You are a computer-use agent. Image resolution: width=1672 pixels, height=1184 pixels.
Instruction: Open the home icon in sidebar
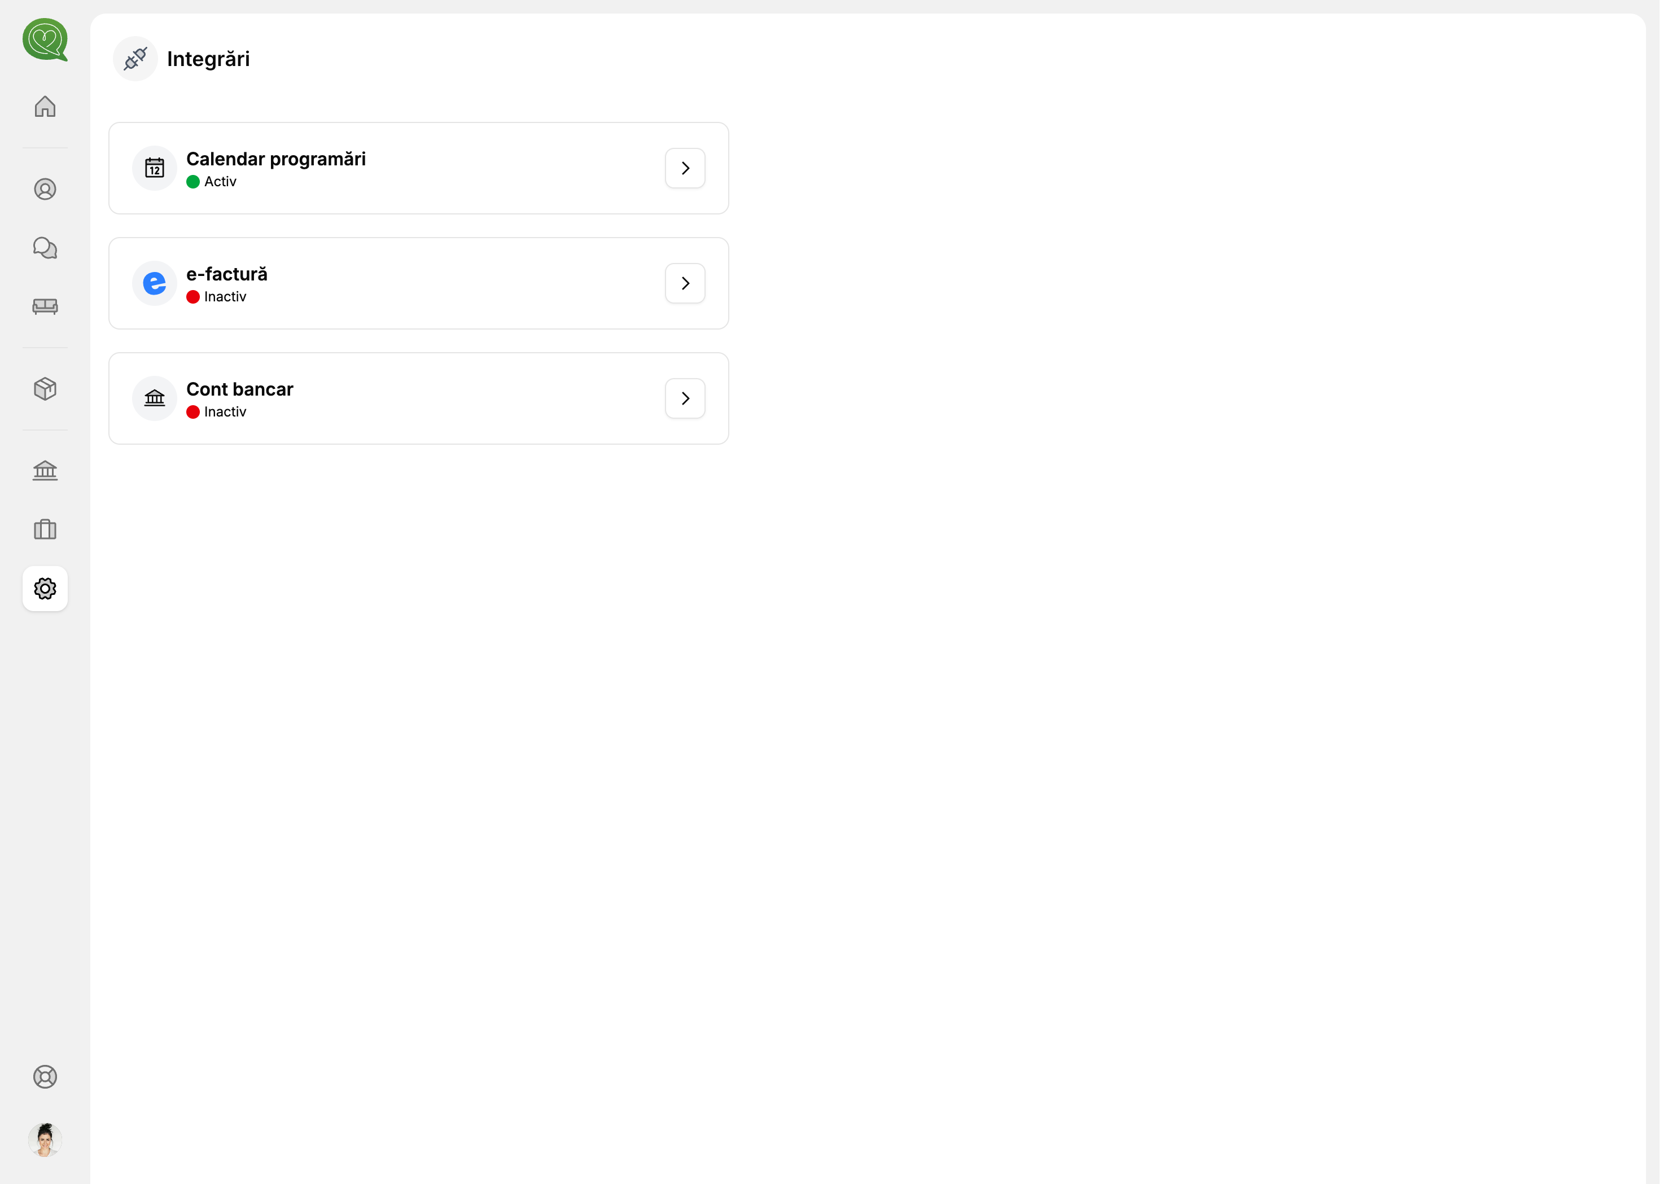coord(45,107)
